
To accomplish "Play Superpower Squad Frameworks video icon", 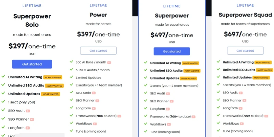I will pyautogui.click(x=266, y=116).
